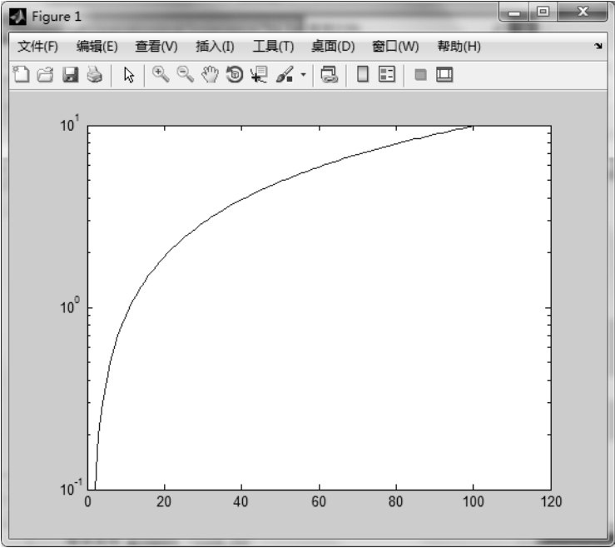Select the Rotate 3D tool
Screen dimensions: 615x548
click(x=236, y=76)
